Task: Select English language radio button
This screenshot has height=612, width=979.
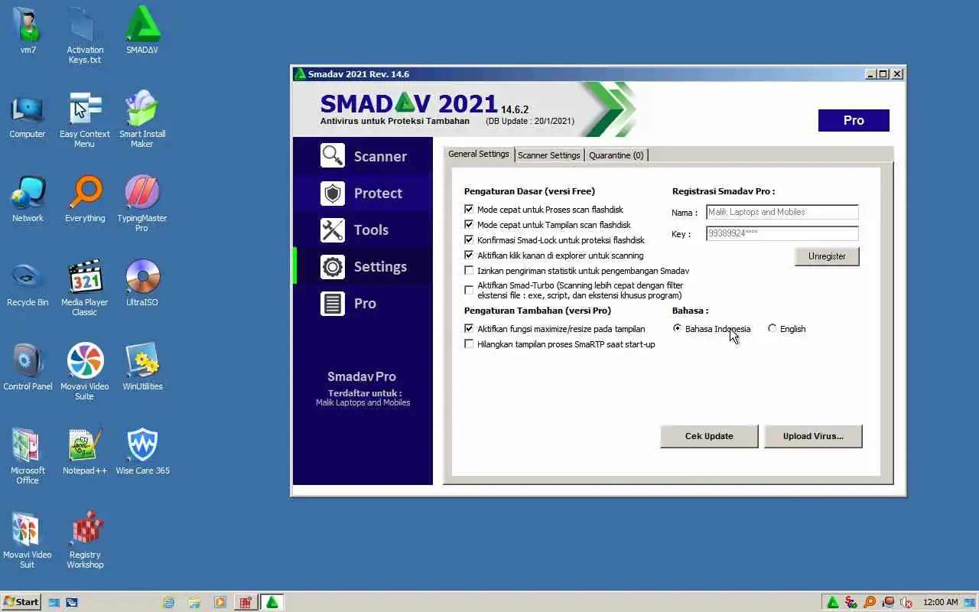Action: (772, 328)
